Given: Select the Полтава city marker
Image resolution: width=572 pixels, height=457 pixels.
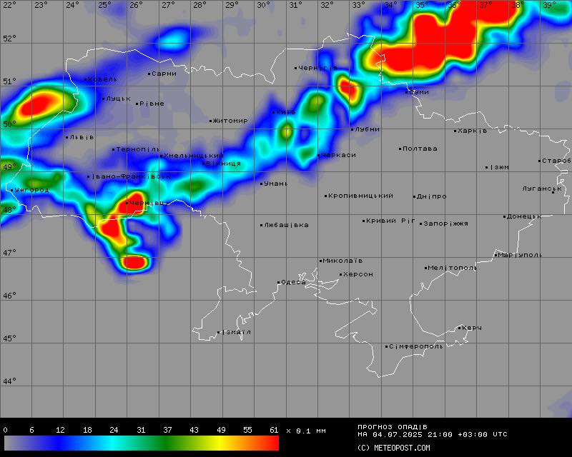Looking at the screenshot, I should [x=400, y=149].
